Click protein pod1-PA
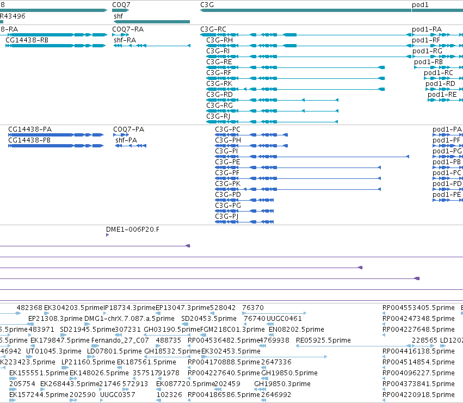The height and width of the screenshot is (403, 463). [x=447, y=129]
